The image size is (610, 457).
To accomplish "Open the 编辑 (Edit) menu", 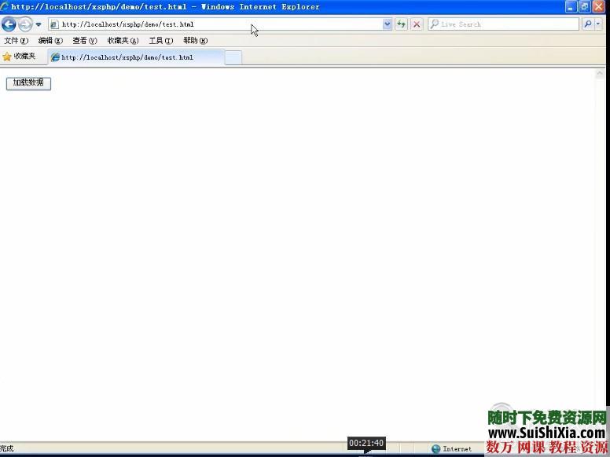I will click(x=50, y=41).
